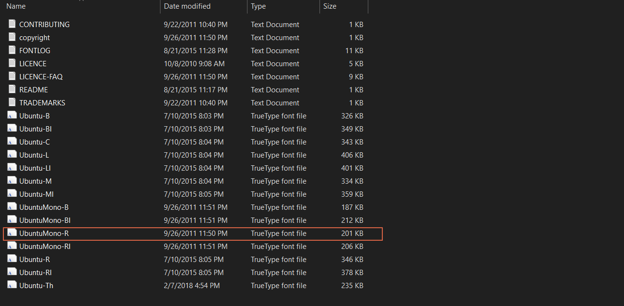The height and width of the screenshot is (306, 624).
Task: Select the UbuntuMono-R file name
Action: pyautogui.click(x=44, y=233)
